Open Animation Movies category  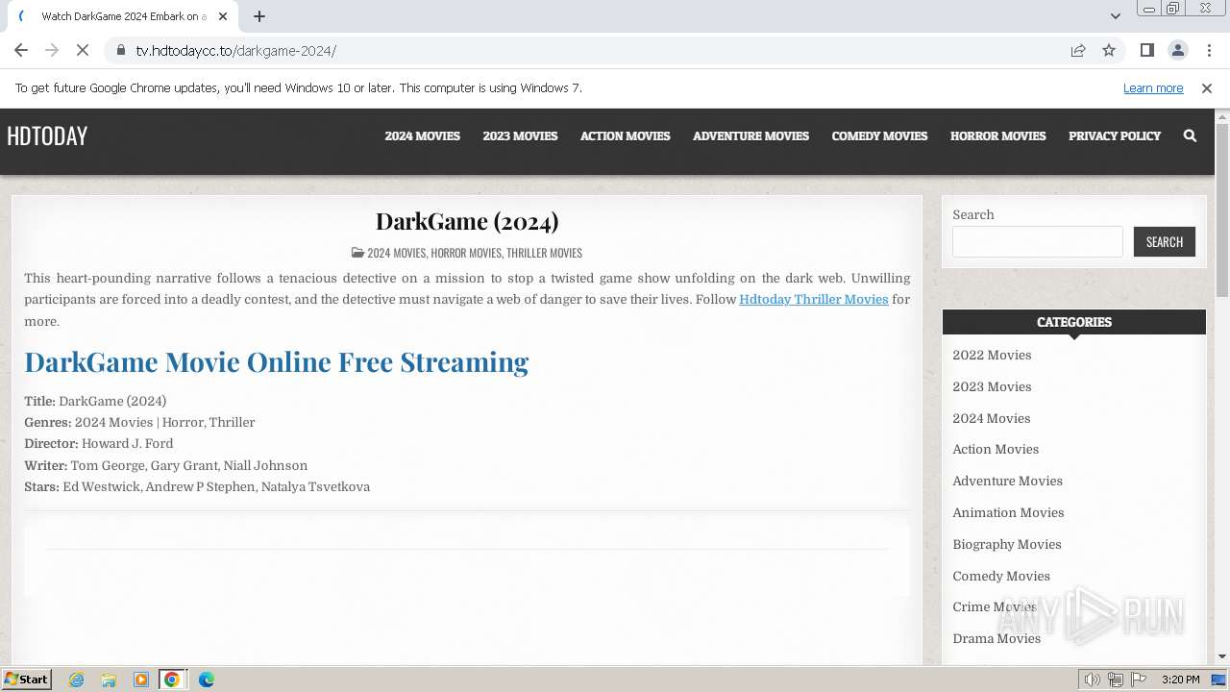pos(1008,512)
